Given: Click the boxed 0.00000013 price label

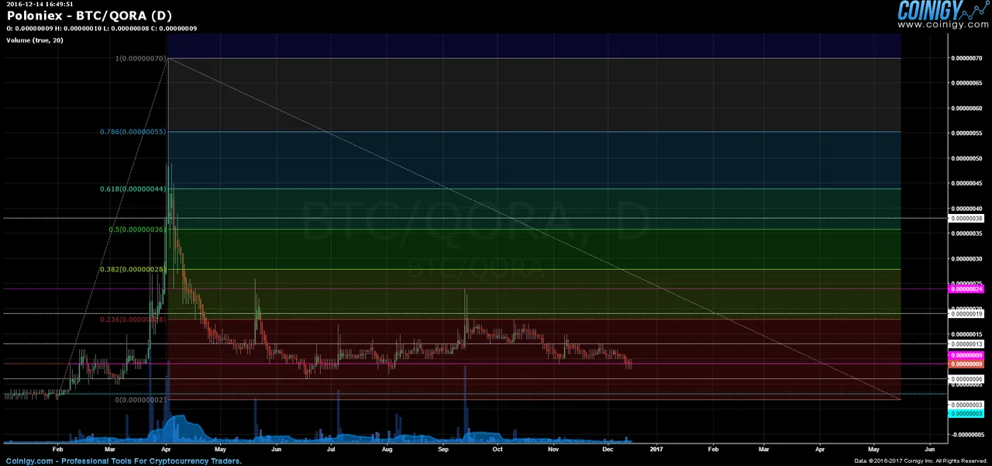Looking at the screenshot, I should pos(967,343).
